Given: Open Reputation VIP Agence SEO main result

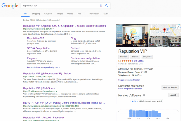Looking at the screenshot, I should tap(65, 26).
